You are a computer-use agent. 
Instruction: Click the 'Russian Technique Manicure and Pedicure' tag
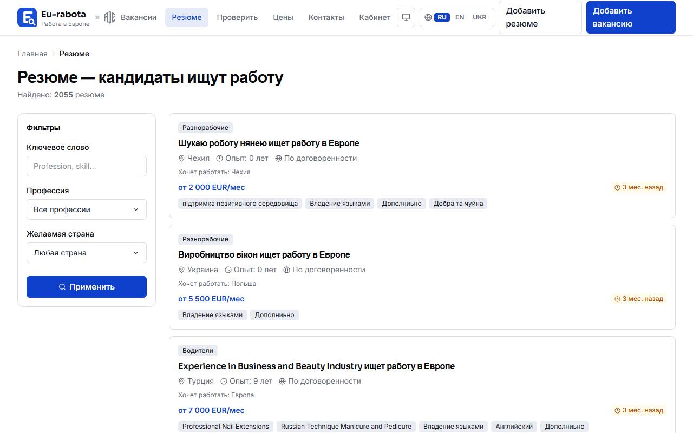click(346, 427)
